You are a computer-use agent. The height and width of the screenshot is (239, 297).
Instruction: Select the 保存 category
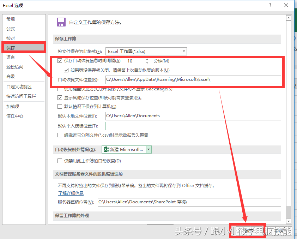click(x=24, y=48)
